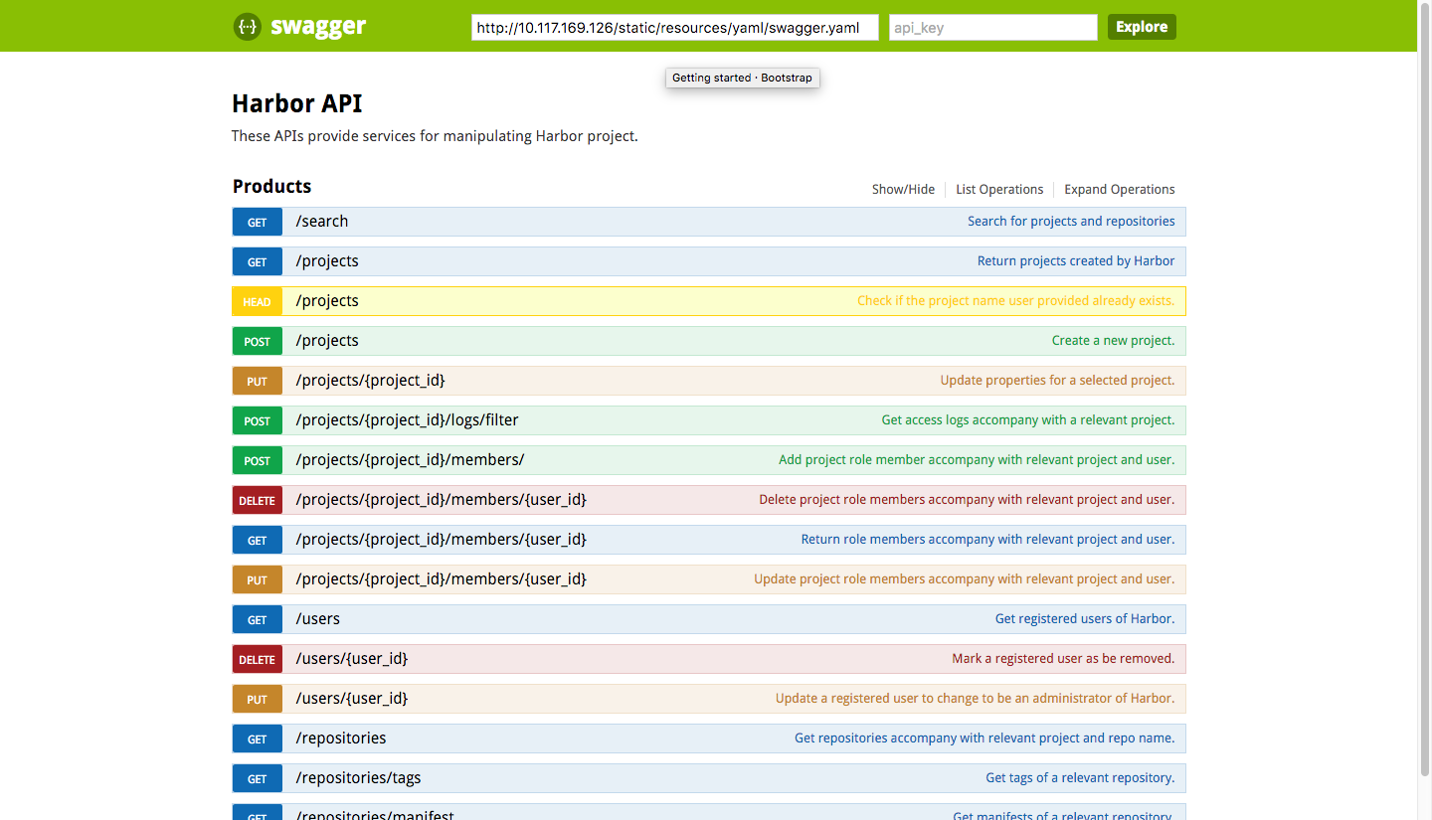The height and width of the screenshot is (820, 1432).
Task: Click GET badge for /projects
Action: (x=258, y=261)
